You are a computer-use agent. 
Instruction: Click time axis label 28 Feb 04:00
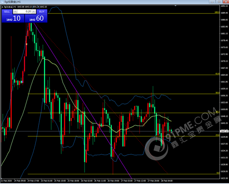point(167,181)
